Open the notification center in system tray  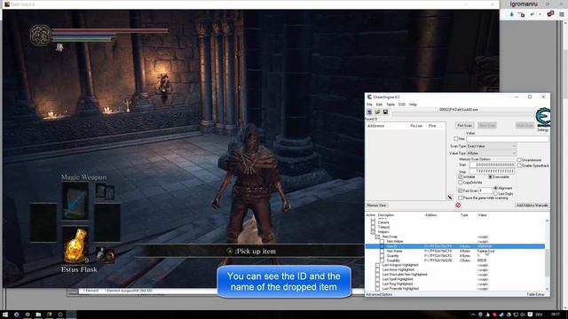[x=530, y=315]
